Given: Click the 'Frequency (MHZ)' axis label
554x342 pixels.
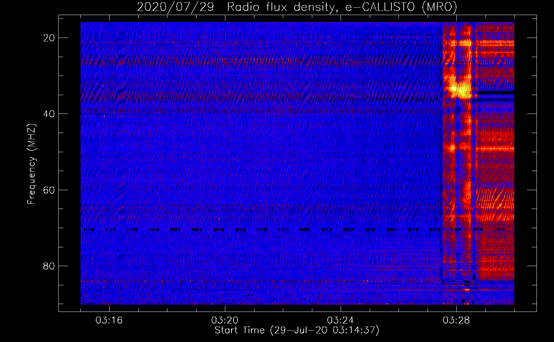Looking at the screenshot, I should pyautogui.click(x=32, y=164).
